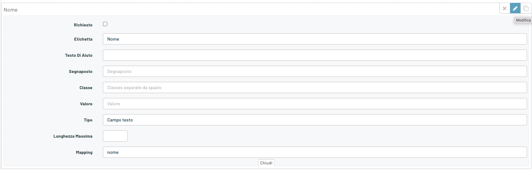Click the Valore input field
This screenshot has width=532, height=170.
coord(315,104)
